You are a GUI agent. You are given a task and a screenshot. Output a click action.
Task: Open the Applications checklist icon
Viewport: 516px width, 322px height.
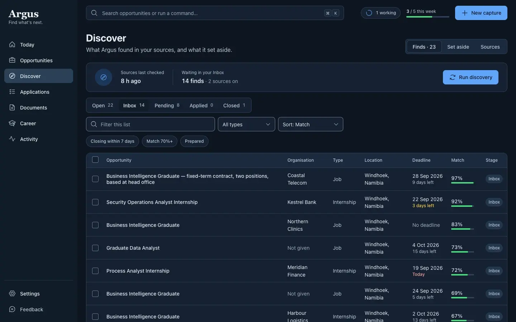(x=12, y=92)
